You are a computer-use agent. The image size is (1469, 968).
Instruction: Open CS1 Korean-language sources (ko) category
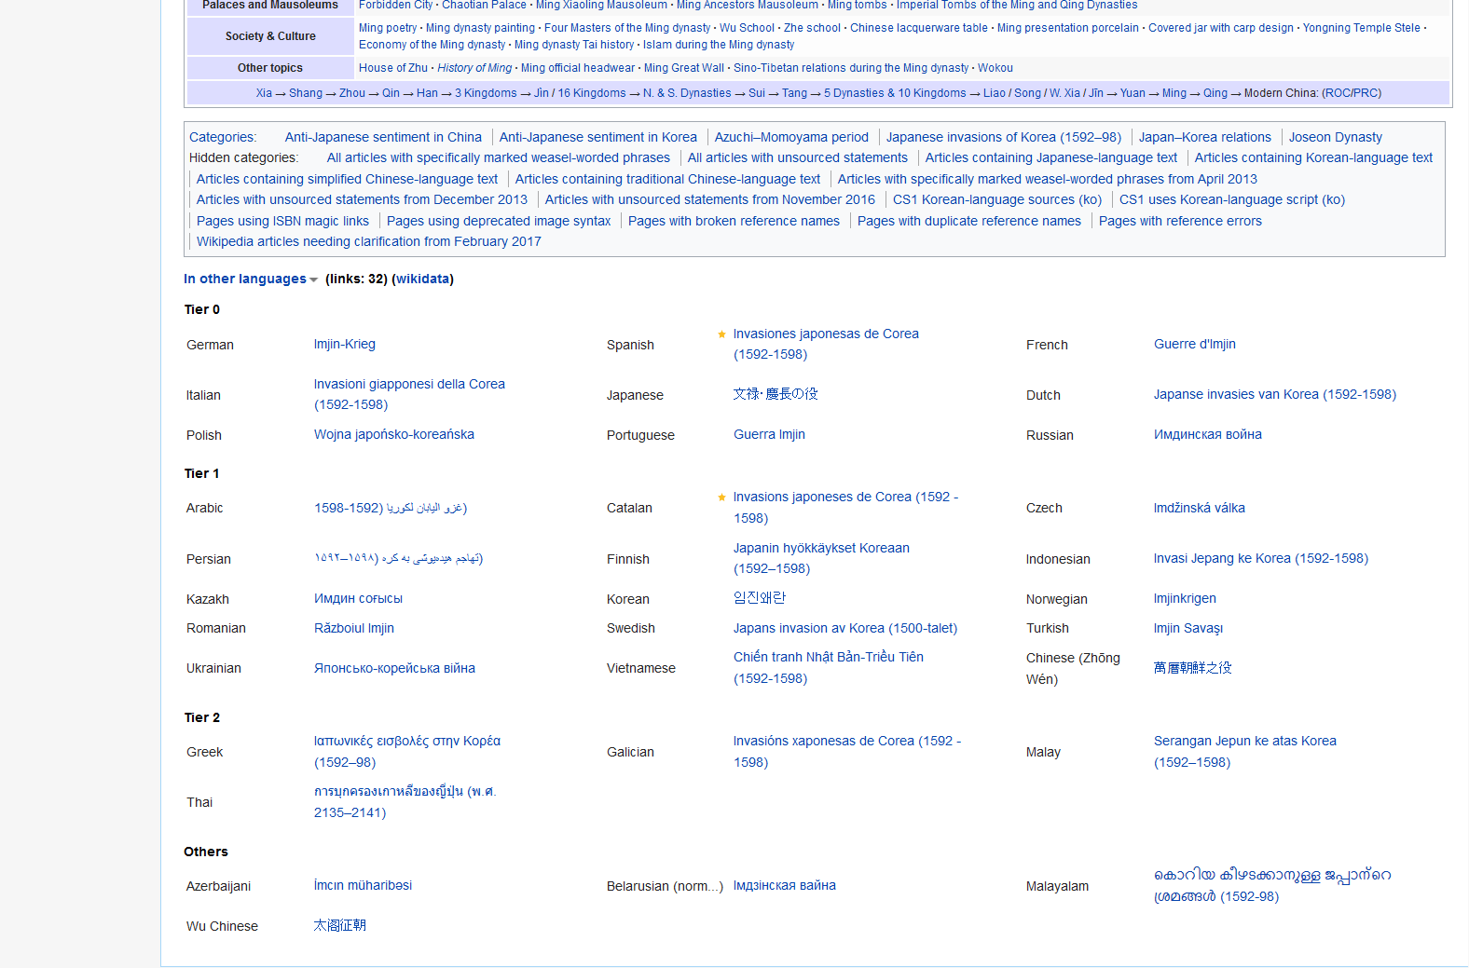click(997, 199)
